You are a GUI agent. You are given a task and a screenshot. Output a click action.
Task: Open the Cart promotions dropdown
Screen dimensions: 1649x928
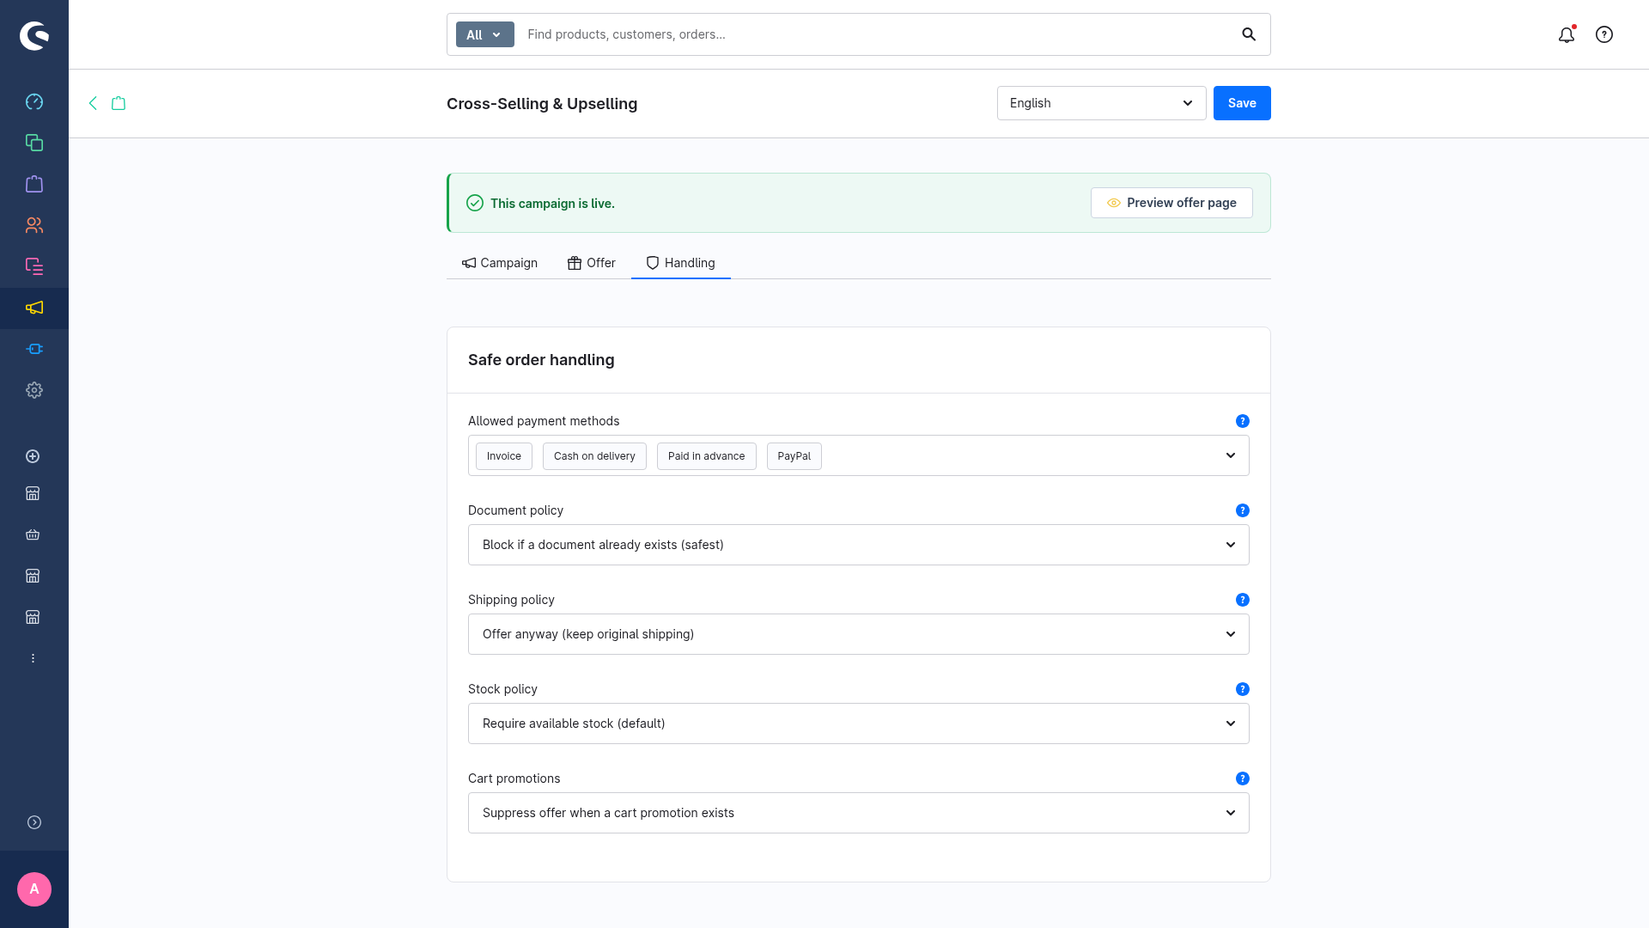[859, 813]
